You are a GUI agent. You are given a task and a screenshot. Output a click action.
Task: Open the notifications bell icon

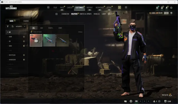[167, 8]
